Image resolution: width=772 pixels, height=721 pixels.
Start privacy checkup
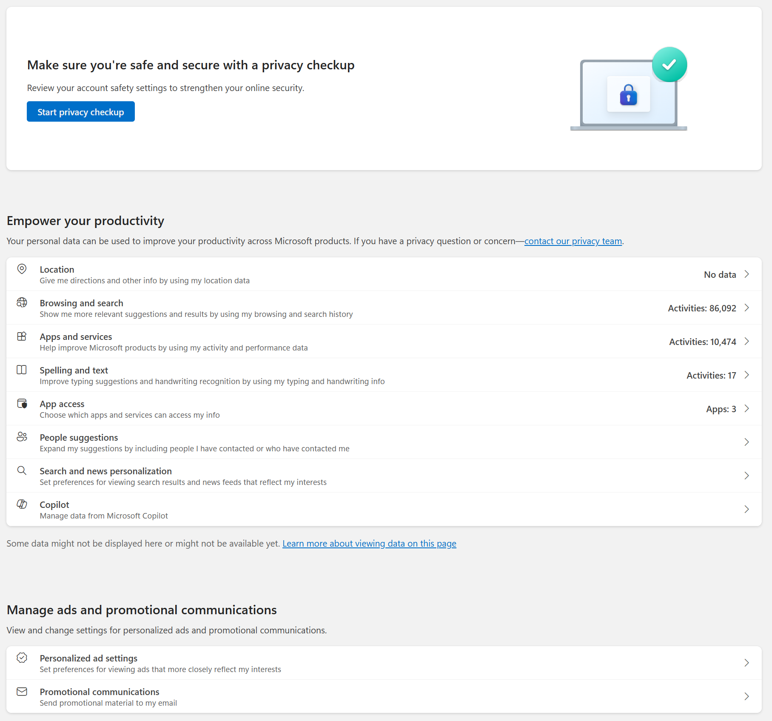[x=81, y=111]
